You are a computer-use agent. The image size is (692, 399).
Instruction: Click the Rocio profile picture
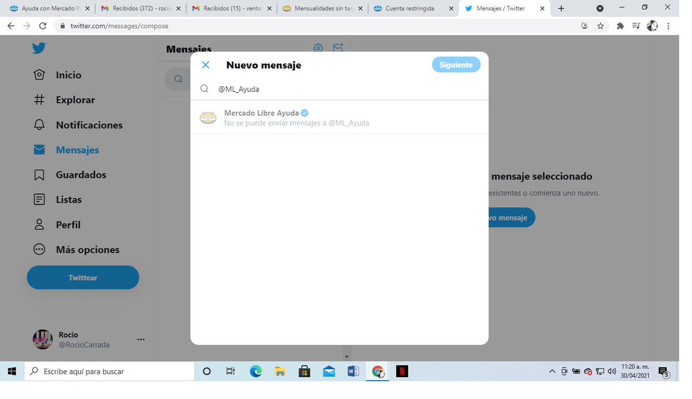43,340
